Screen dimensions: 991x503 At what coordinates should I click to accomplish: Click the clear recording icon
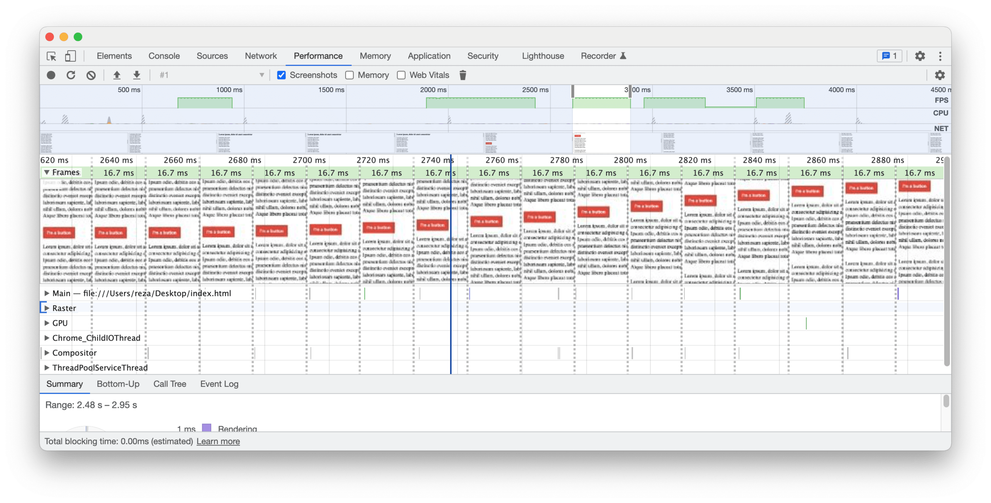[x=91, y=75]
